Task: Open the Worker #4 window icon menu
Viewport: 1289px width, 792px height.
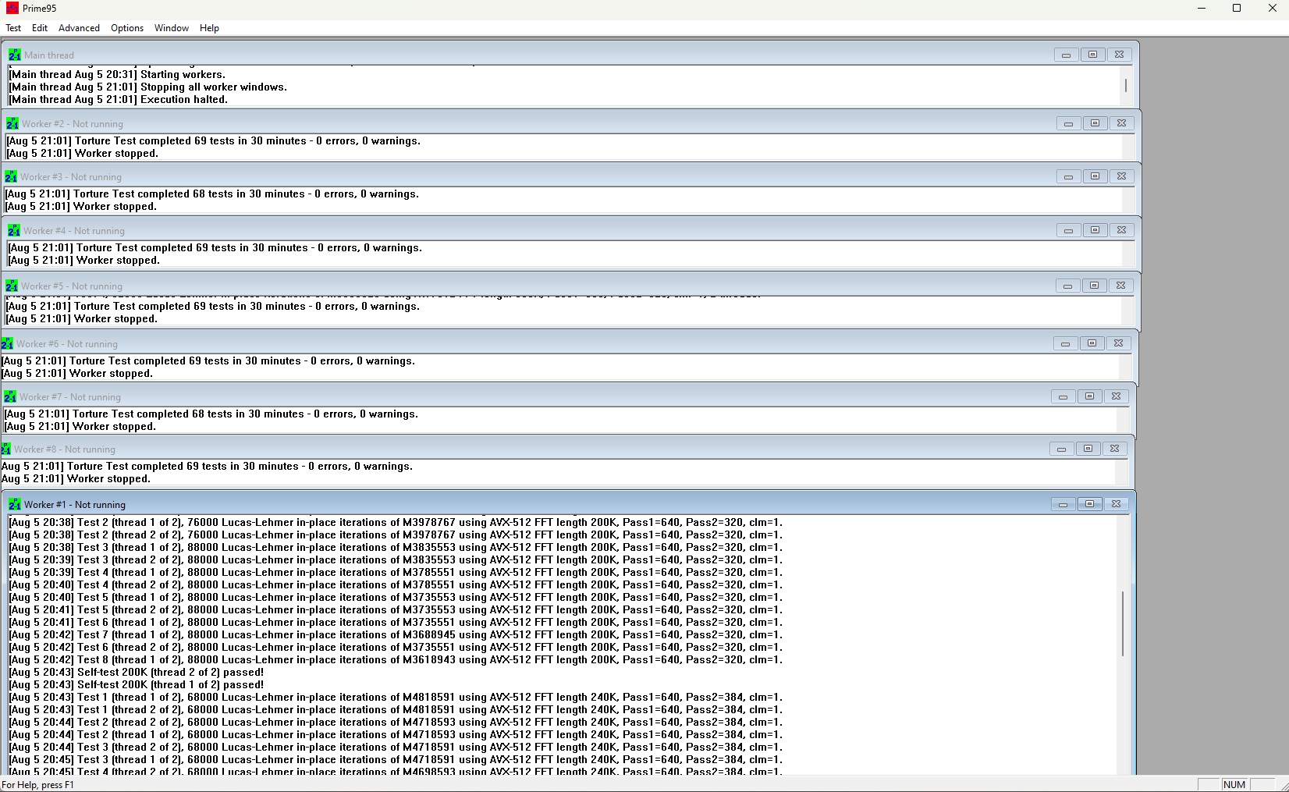Action: (14, 230)
